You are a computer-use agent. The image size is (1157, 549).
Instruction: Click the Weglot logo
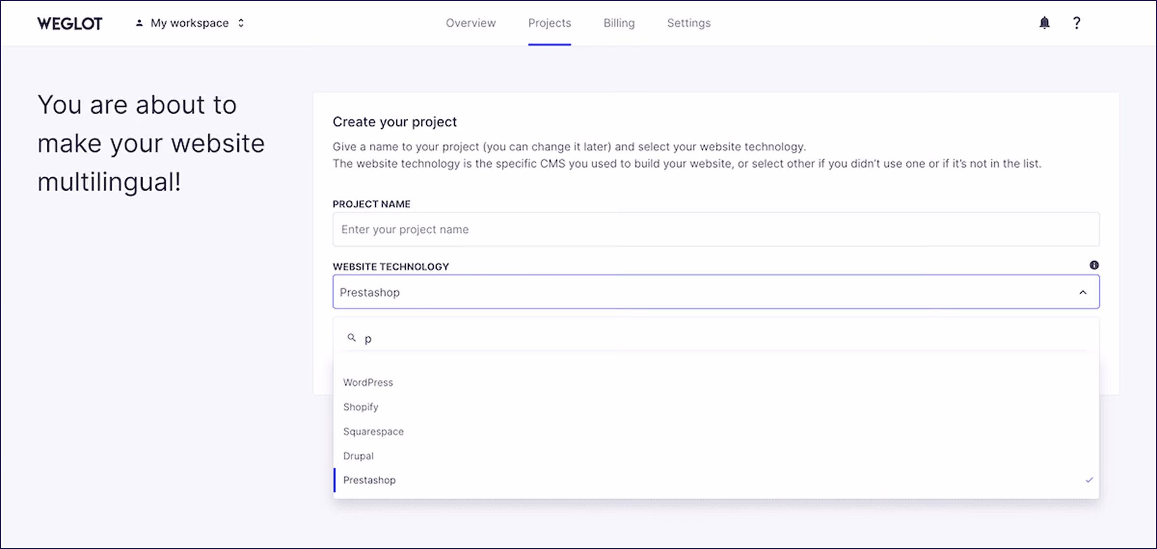(x=70, y=23)
